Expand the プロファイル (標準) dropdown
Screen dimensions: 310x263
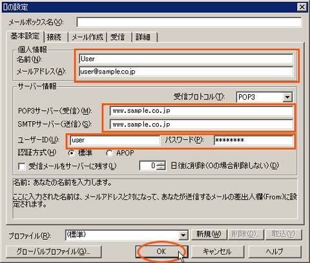pos(183,235)
